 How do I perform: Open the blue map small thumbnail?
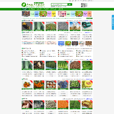coord(61,43)
